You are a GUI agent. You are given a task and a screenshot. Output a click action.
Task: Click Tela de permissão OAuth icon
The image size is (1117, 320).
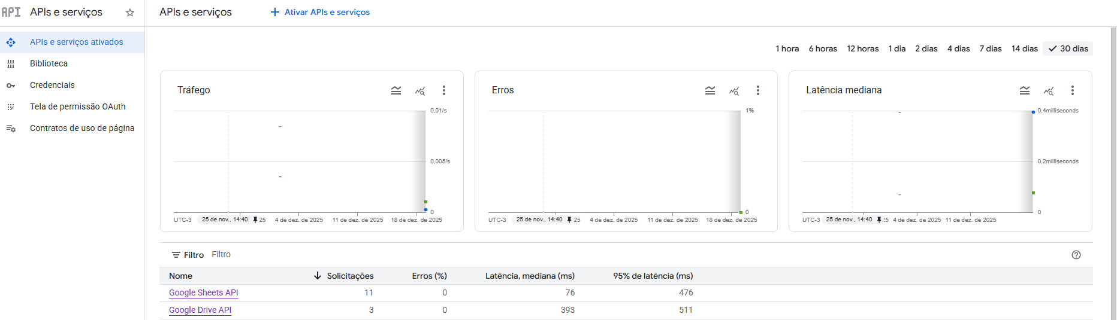point(11,107)
